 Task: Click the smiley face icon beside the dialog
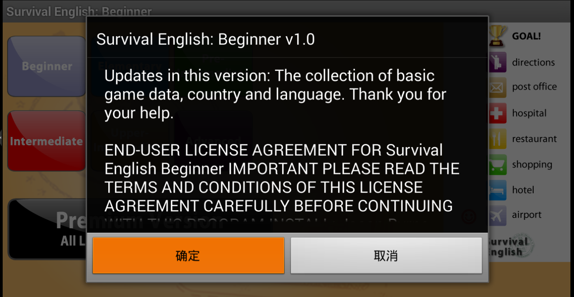[x=468, y=217]
